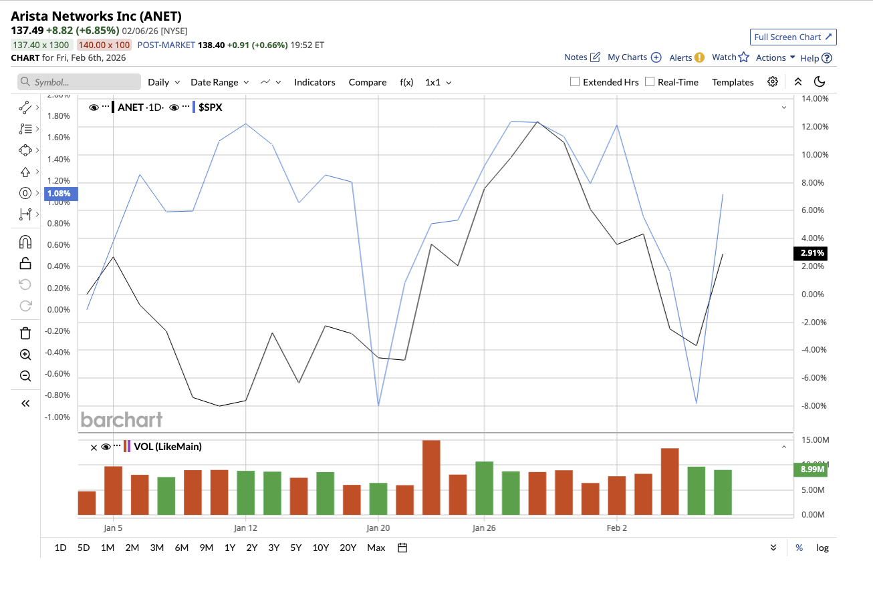Hide the $SPX comparison line
The width and height of the screenshot is (873, 601).
tap(174, 107)
